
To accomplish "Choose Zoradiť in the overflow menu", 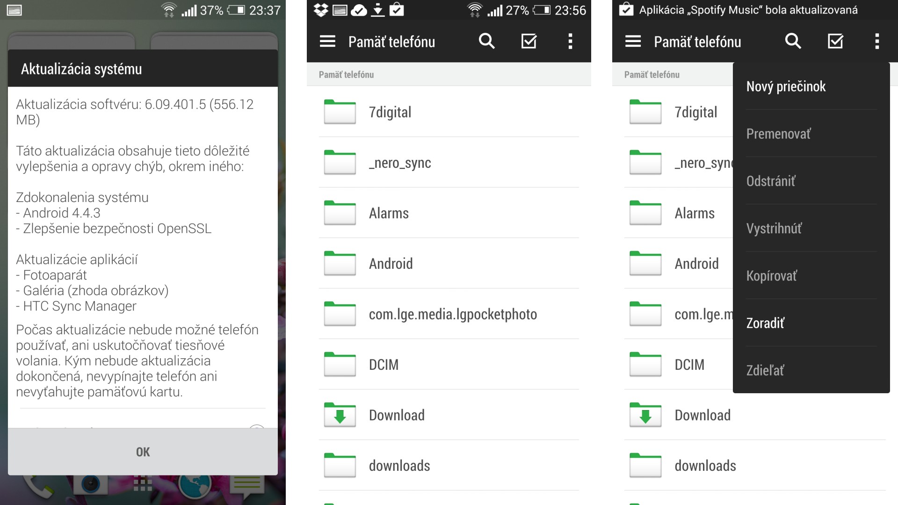I will 765,323.
